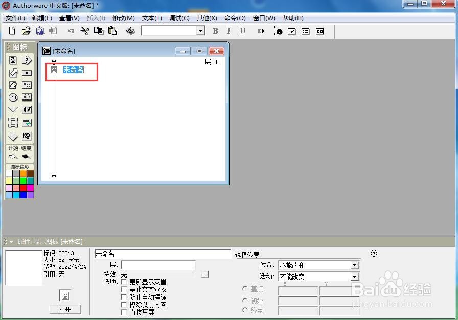
Task: Select the KO icon in palette
Action: [x=27, y=136]
